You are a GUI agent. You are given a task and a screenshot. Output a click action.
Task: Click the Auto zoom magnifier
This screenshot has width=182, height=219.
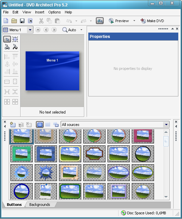point(69,30)
